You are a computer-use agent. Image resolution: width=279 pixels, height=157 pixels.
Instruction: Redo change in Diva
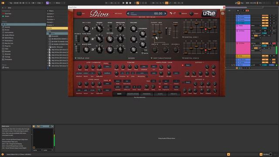(175, 14)
